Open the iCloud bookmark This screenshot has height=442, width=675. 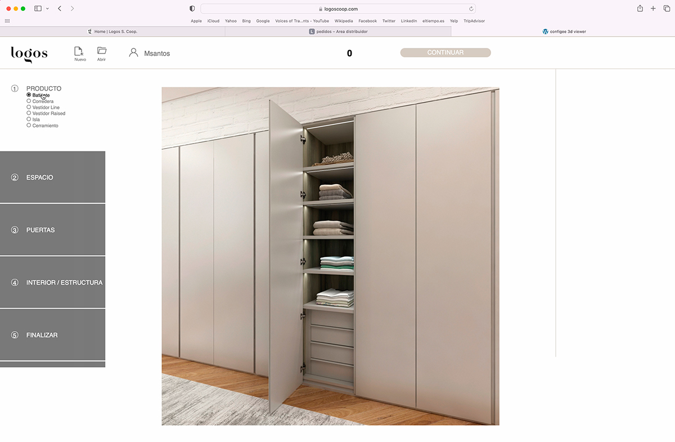click(213, 21)
